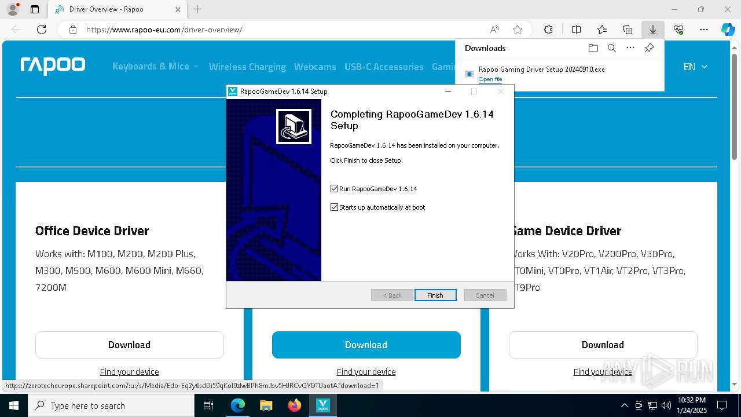Open Task View on taskbar
The height and width of the screenshot is (417, 741).
pos(208,405)
